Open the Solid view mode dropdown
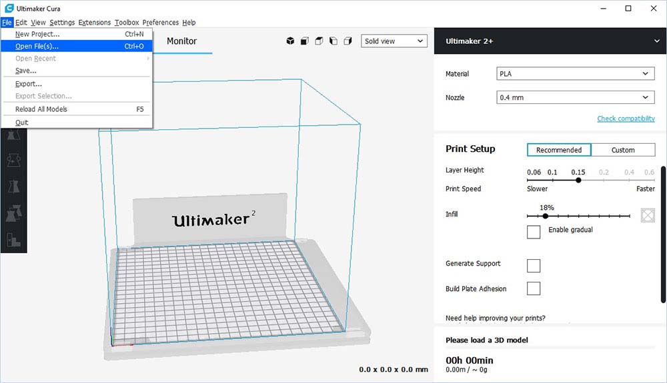667x383 pixels. (394, 41)
